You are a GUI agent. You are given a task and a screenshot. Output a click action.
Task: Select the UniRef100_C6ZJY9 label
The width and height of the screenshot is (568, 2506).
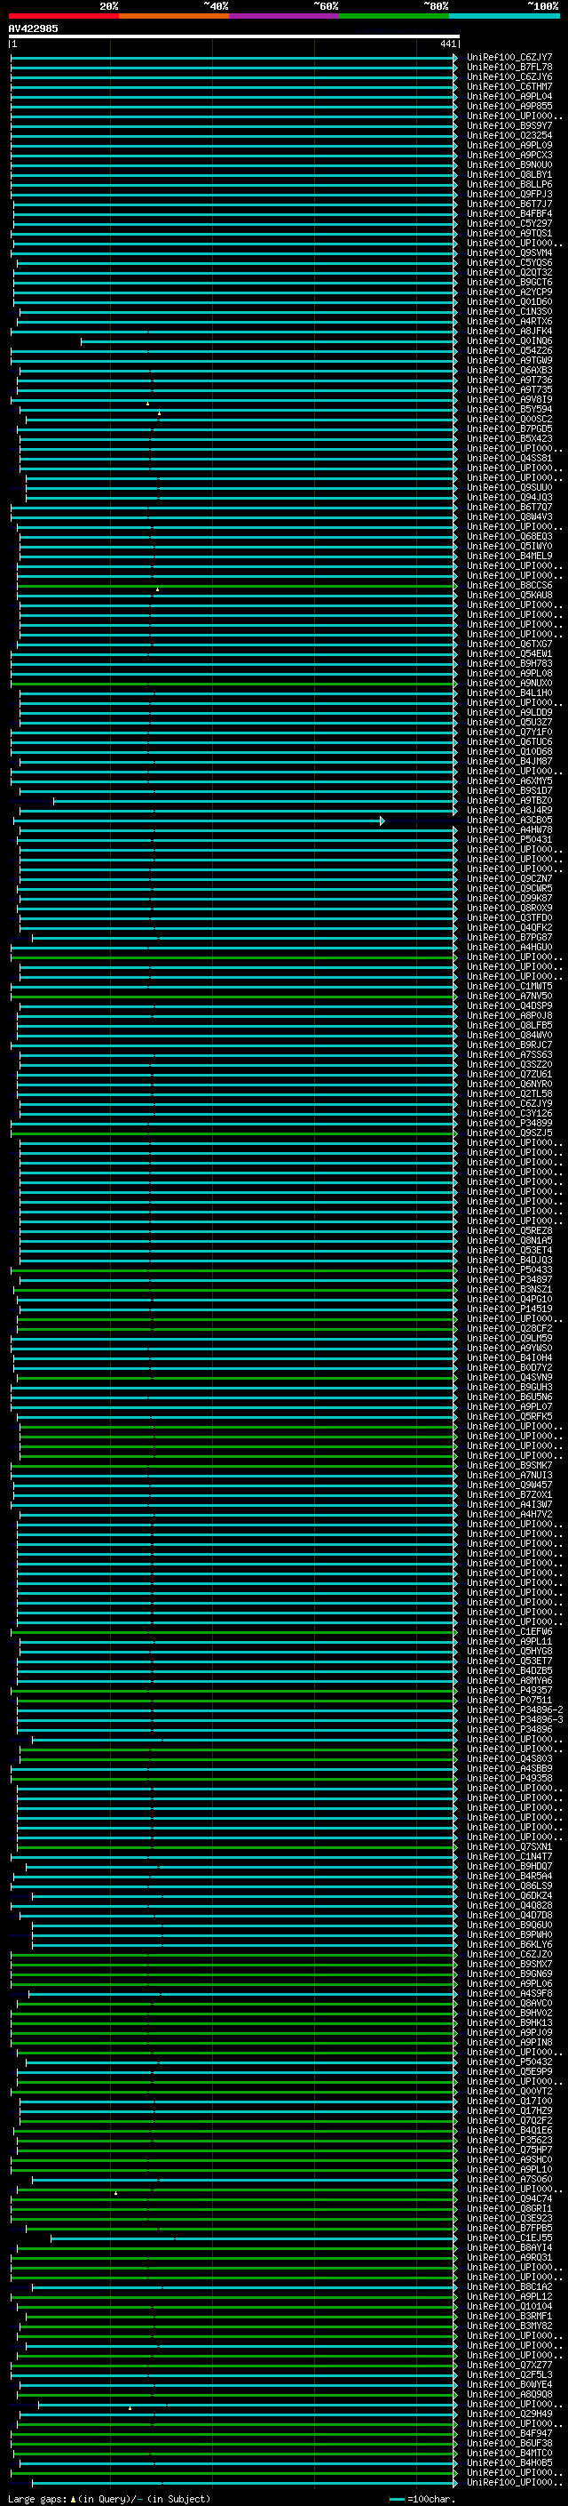(509, 1103)
